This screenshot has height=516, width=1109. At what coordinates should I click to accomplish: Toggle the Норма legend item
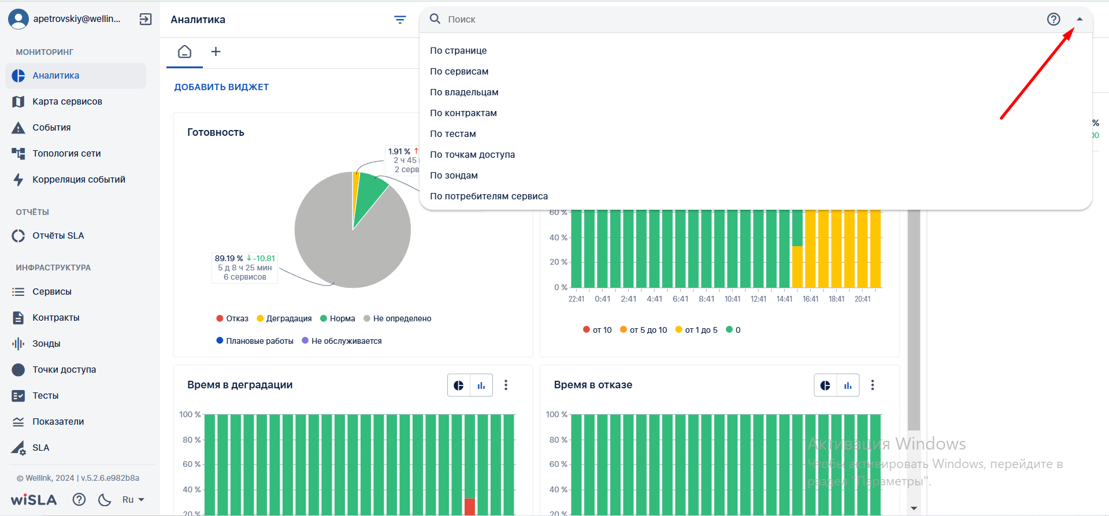[337, 319]
